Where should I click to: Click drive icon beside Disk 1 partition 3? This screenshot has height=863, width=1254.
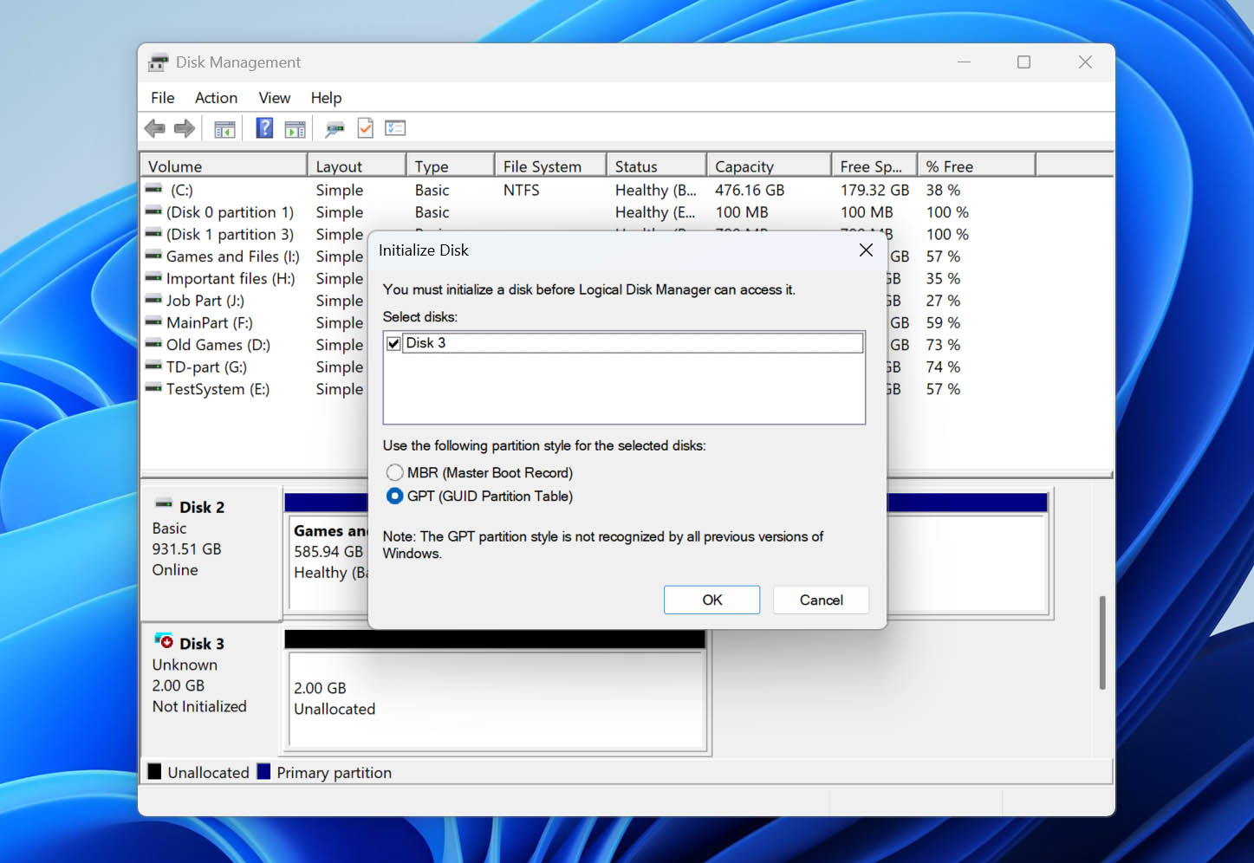[x=153, y=233]
